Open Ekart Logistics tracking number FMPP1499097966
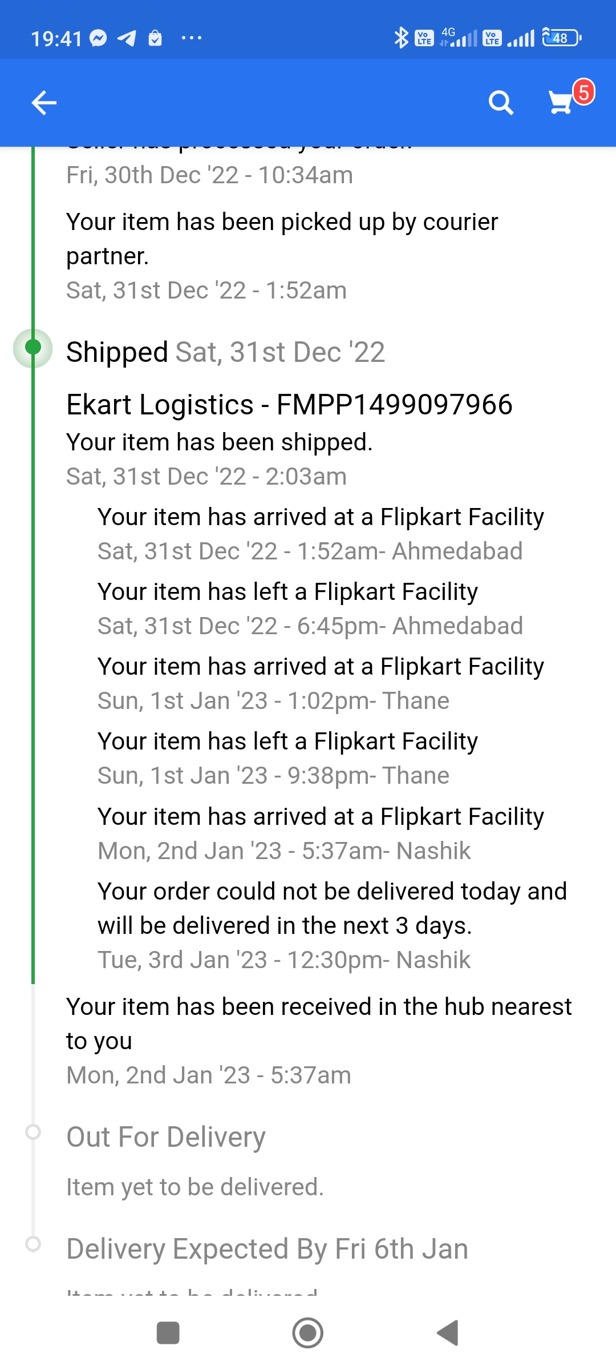The width and height of the screenshot is (616, 1370). [x=289, y=405]
